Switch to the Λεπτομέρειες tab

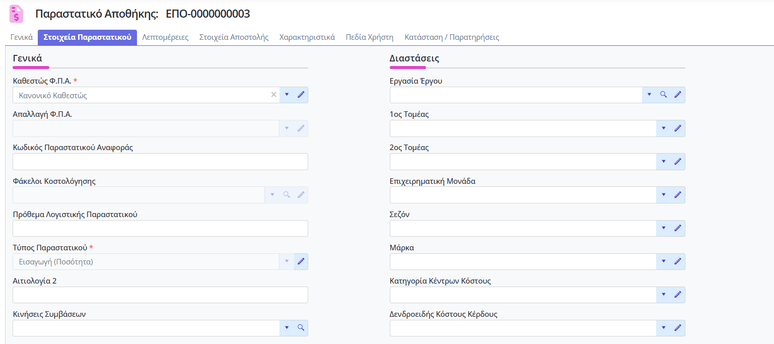tap(165, 37)
